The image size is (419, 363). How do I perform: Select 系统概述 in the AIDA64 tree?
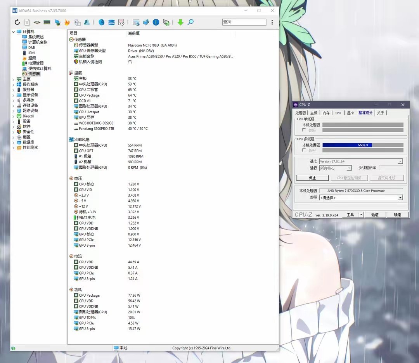pos(36,37)
